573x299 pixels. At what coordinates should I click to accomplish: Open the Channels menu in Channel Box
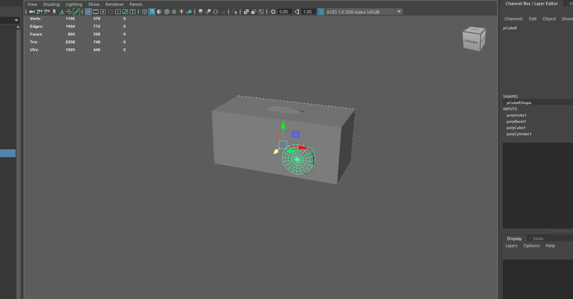(x=513, y=19)
